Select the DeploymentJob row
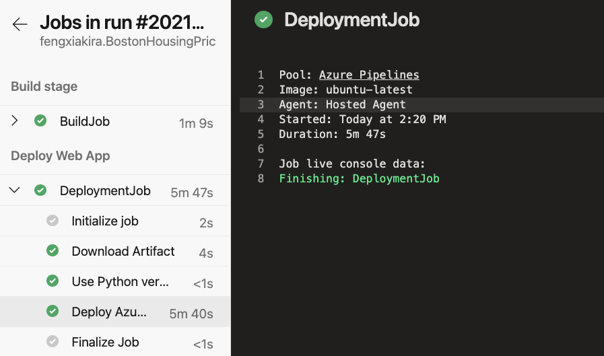This screenshot has width=604, height=356. click(115, 190)
